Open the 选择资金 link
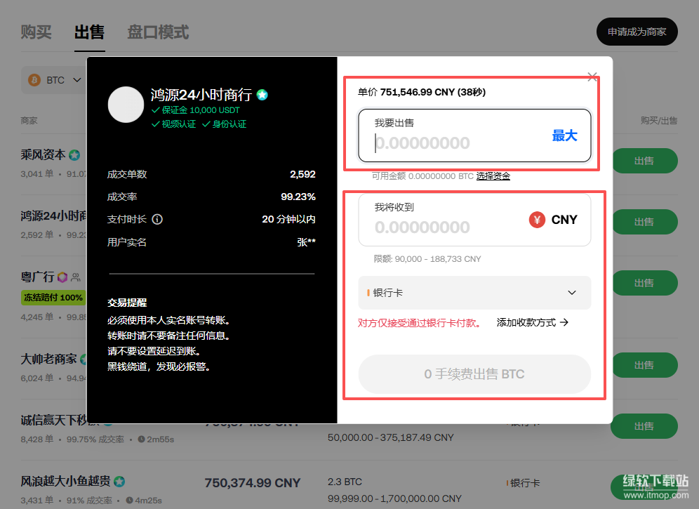 (x=493, y=176)
